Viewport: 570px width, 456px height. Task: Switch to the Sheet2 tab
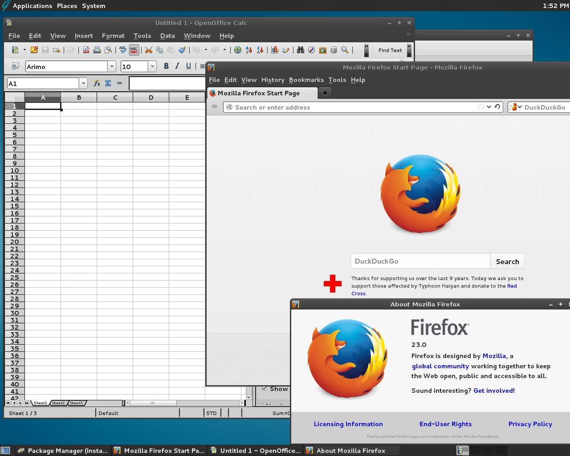tap(58, 403)
